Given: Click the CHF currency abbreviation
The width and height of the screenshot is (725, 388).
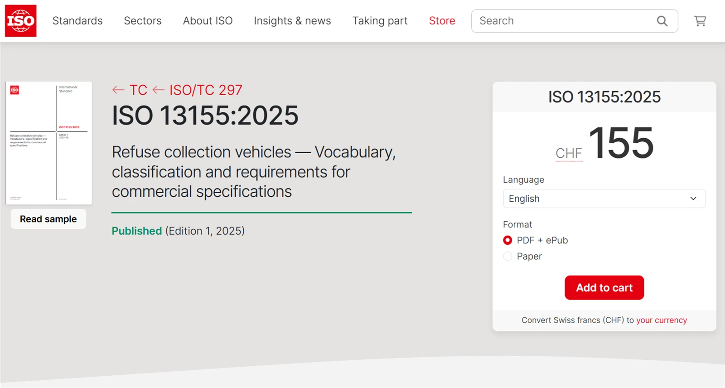Looking at the screenshot, I should 569,153.
